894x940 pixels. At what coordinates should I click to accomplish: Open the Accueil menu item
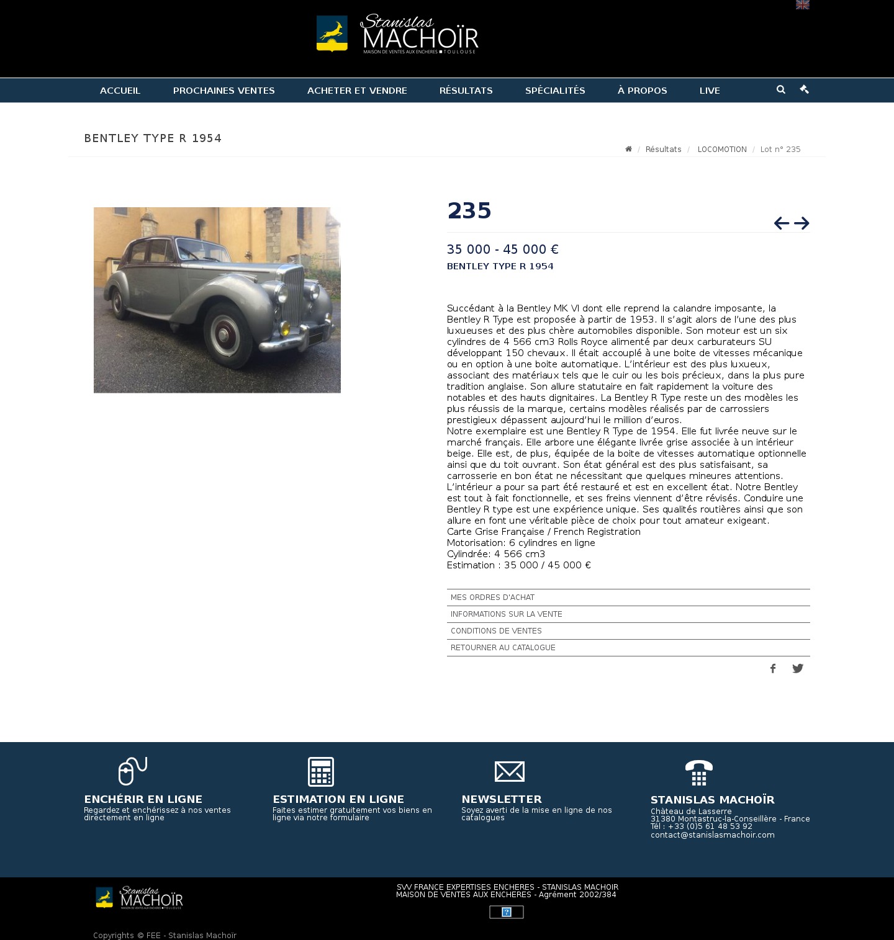[120, 91]
